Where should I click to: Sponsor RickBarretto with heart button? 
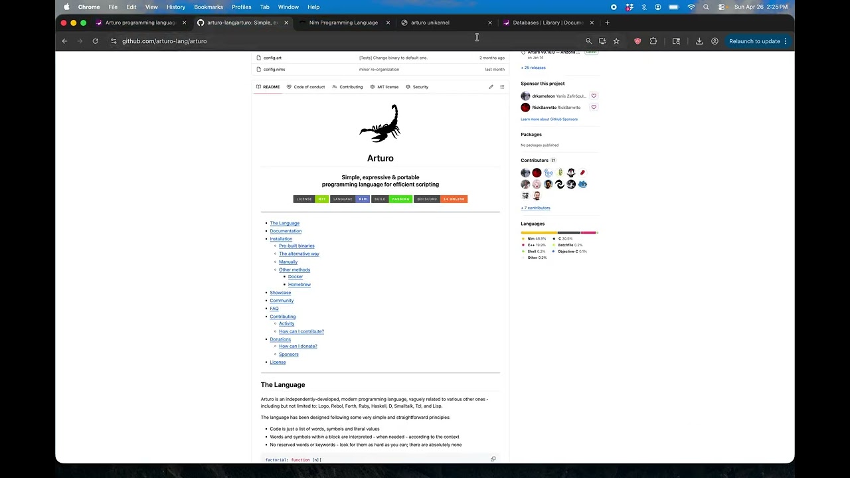coord(594,107)
